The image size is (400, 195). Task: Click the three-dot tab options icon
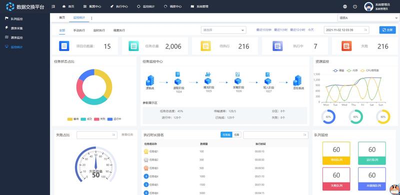[91, 18]
